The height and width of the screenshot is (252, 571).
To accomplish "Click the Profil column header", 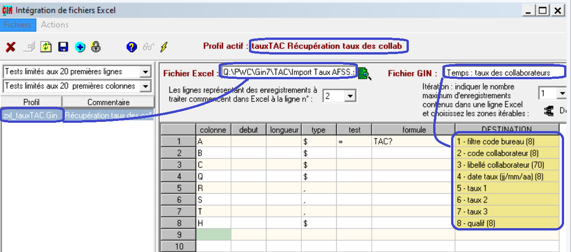I will coord(31,102).
